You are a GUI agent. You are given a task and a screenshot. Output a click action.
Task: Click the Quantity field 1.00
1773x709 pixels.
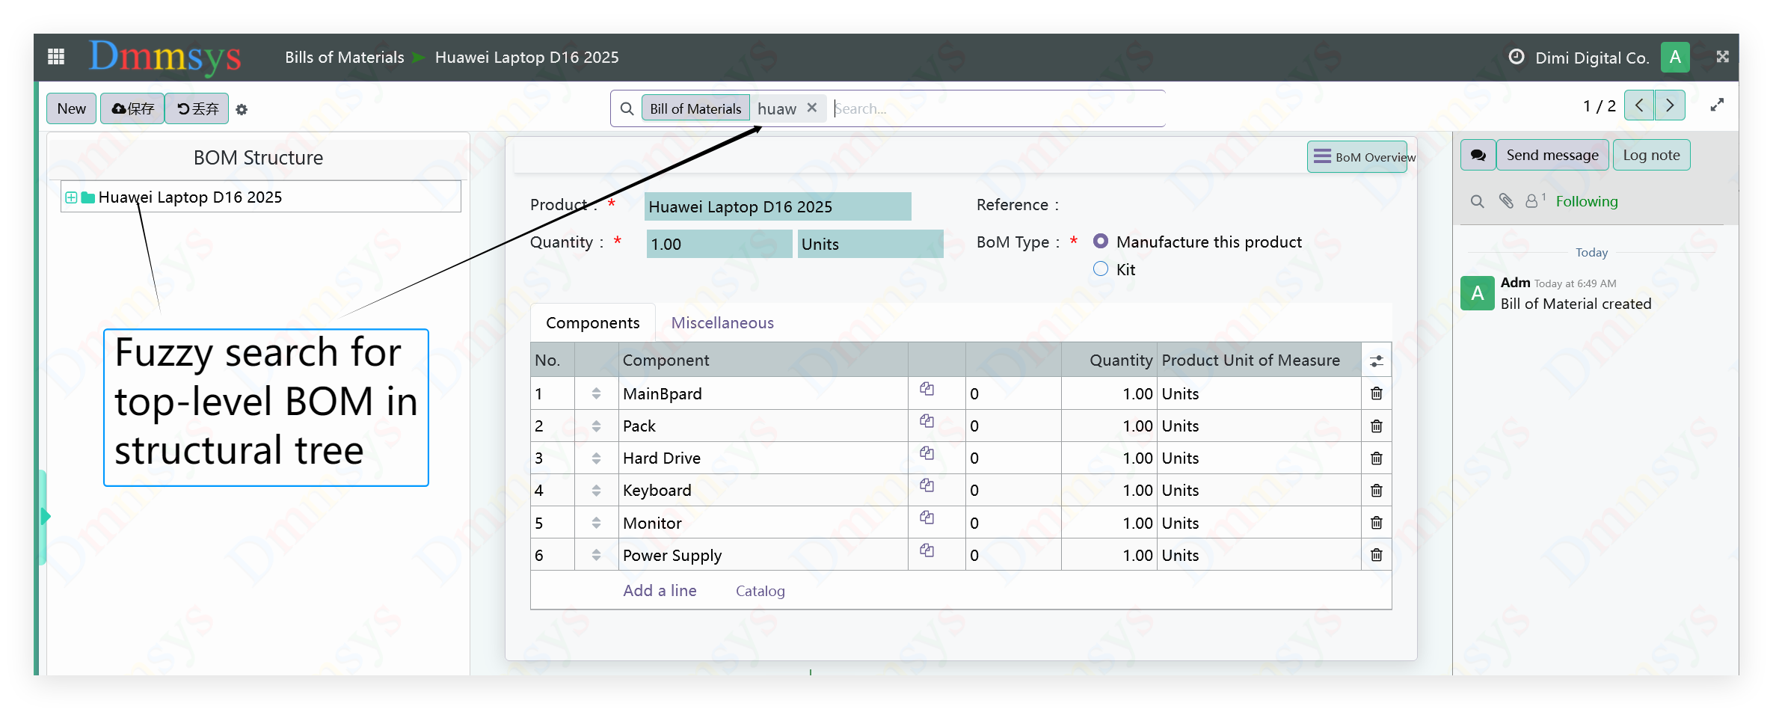[719, 244]
